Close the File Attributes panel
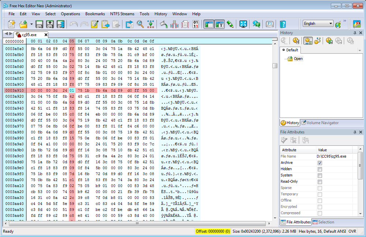Image resolution: width=366 pixels, height=237 pixels. pyautogui.click(x=361, y=132)
